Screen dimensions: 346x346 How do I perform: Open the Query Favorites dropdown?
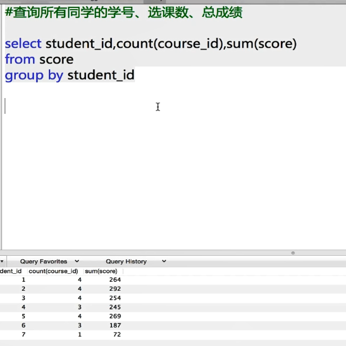(49, 261)
